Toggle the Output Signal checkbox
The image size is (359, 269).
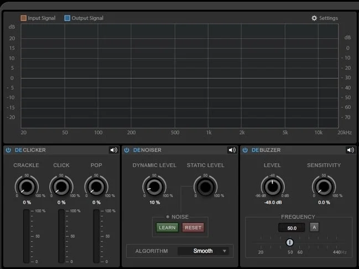tap(67, 18)
